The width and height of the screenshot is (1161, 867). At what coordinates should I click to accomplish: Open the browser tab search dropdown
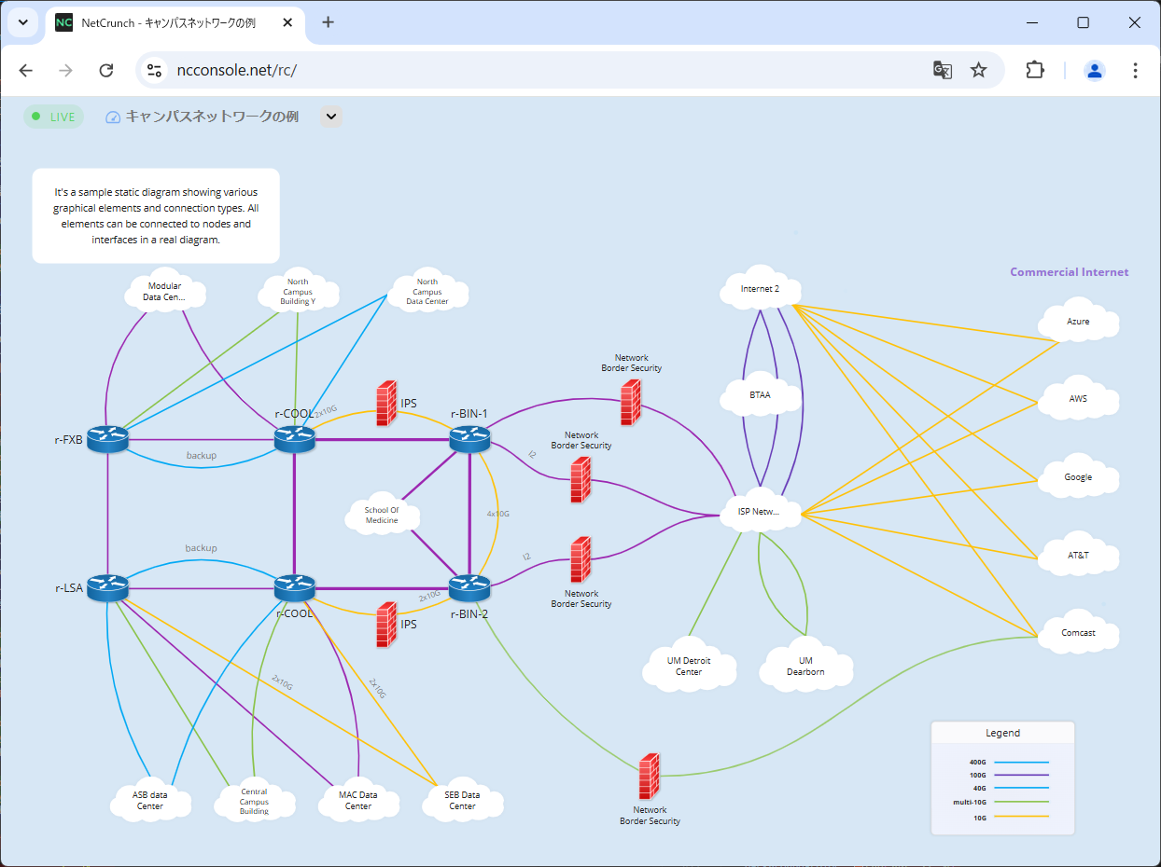click(x=23, y=22)
